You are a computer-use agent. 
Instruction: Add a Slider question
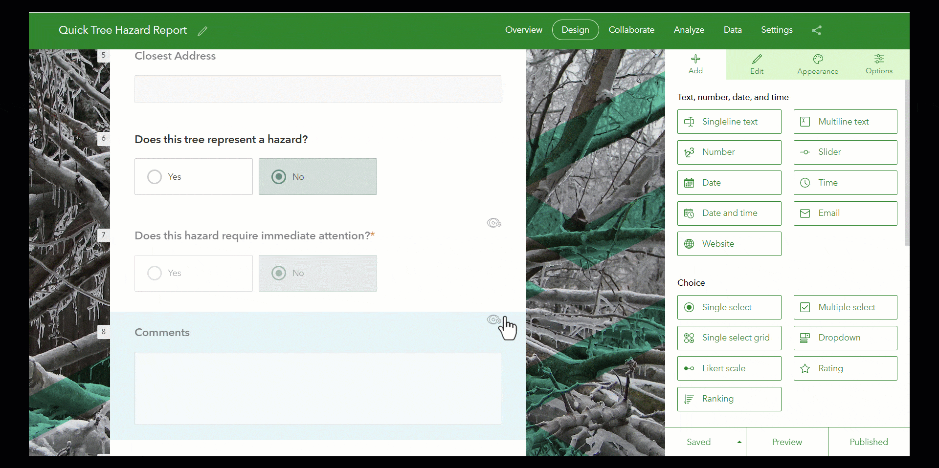coord(845,152)
